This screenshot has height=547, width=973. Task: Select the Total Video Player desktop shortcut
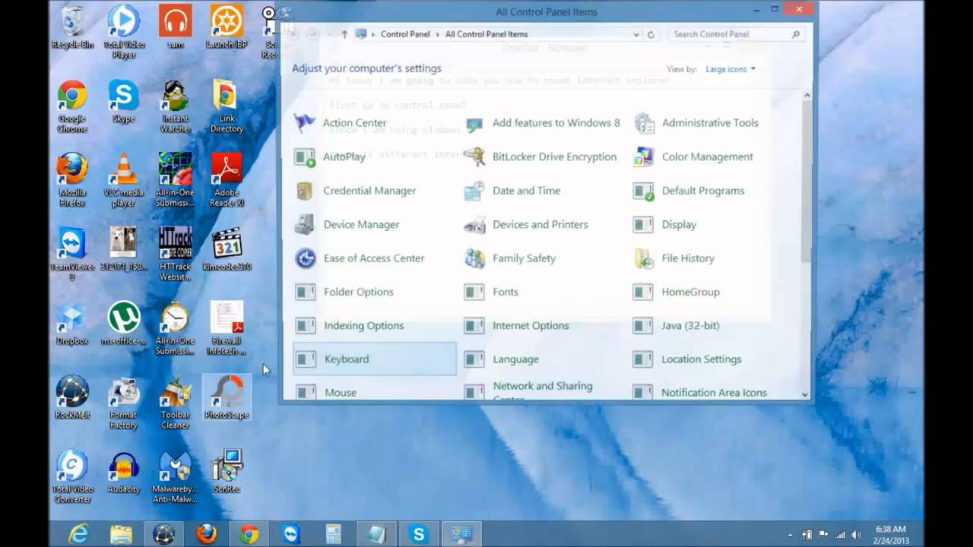coord(123,33)
